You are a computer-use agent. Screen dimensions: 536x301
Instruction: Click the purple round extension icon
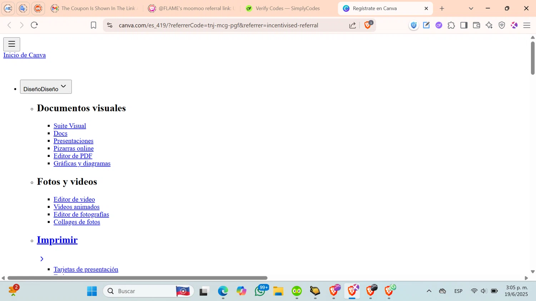(x=439, y=25)
